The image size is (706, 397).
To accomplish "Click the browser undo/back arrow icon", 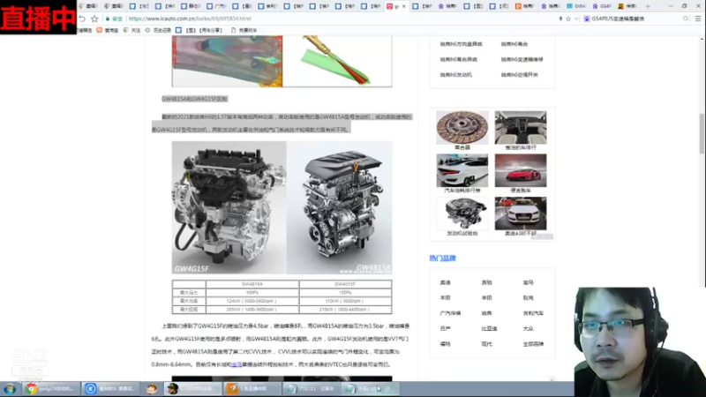I will point(82,19).
